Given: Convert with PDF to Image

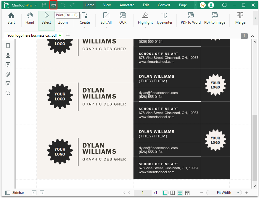Looking at the screenshot, I should [x=215, y=18].
